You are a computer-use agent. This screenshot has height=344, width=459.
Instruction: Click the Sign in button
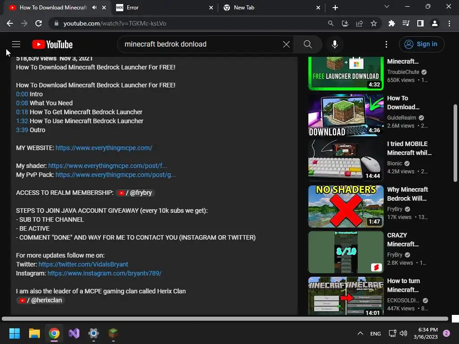tap(421, 44)
